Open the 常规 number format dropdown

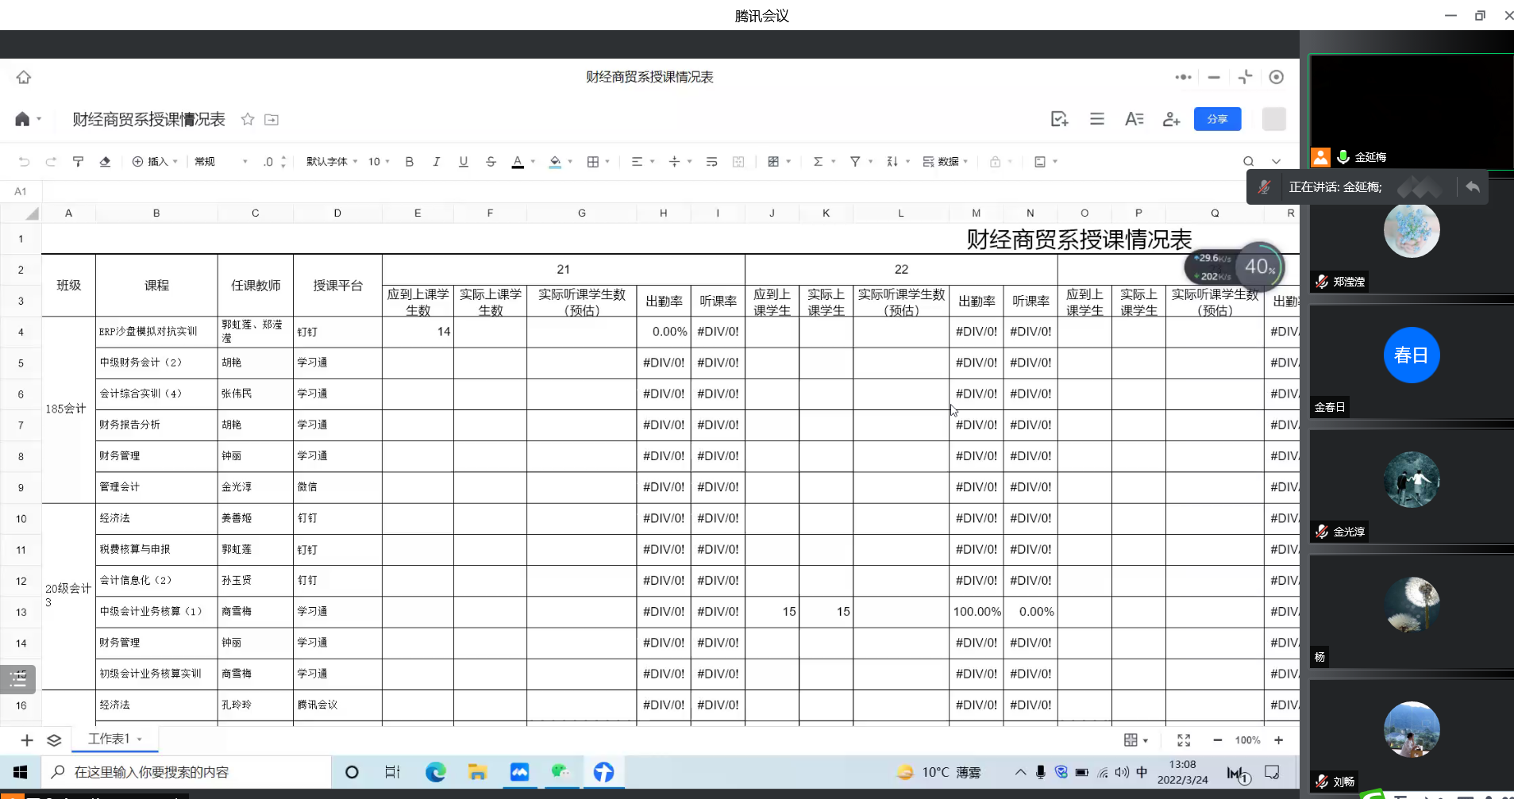point(221,162)
